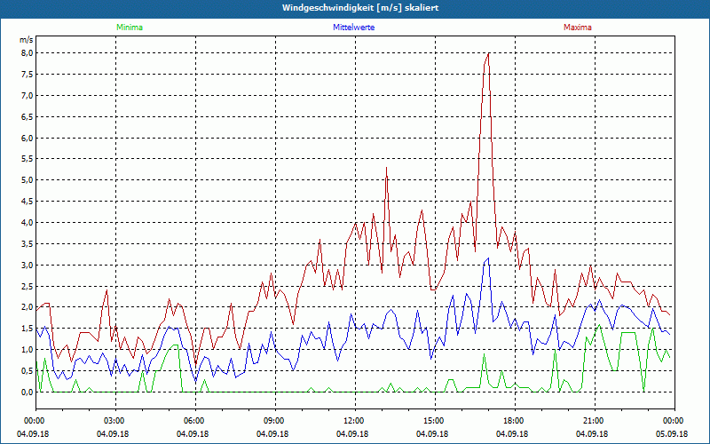
Task: Click the '2,0' y-axis value
Action: (28, 307)
